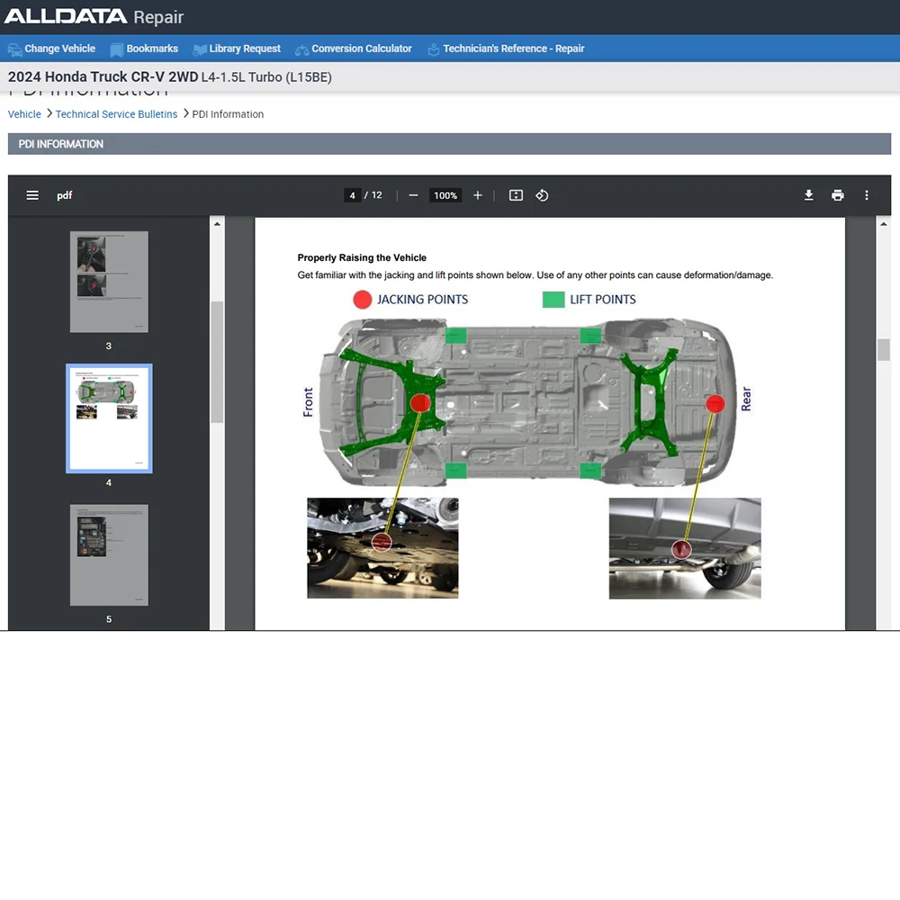
Task: Print the PDF document
Action: click(x=838, y=195)
